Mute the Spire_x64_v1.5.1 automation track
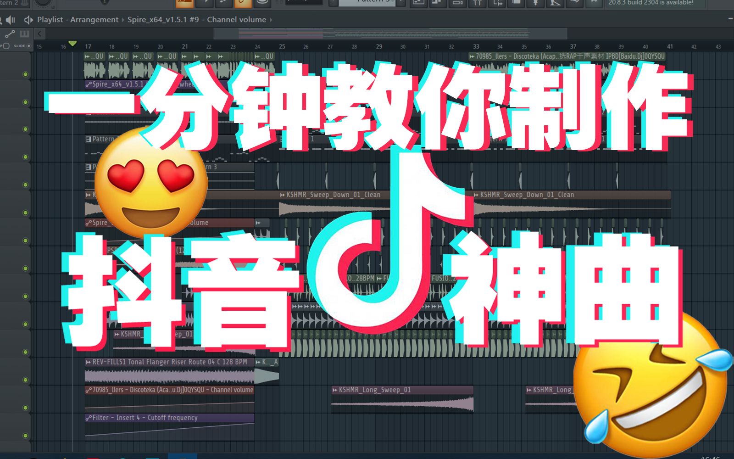The width and height of the screenshot is (734, 459). [x=25, y=102]
